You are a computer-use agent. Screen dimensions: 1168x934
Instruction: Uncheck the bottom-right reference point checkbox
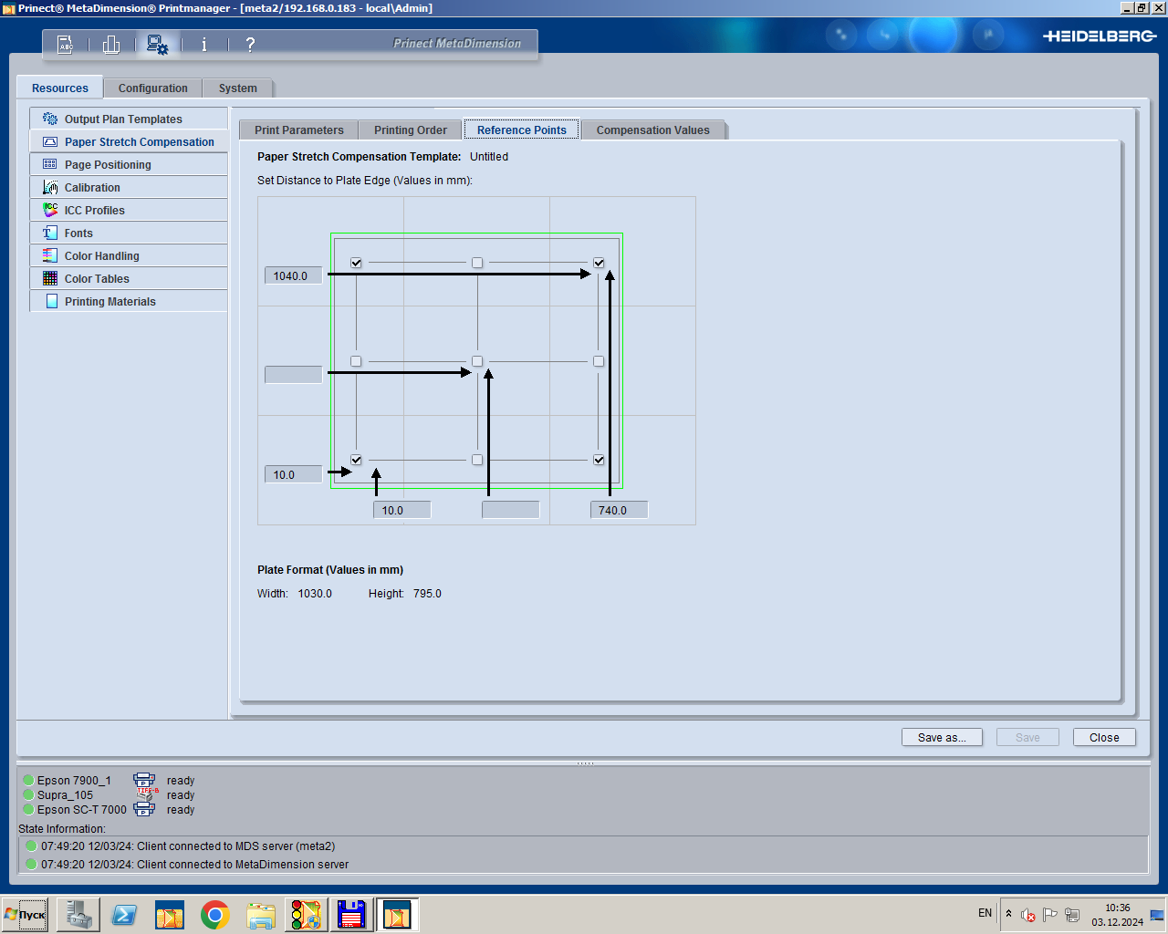click(x=599, y=460)
